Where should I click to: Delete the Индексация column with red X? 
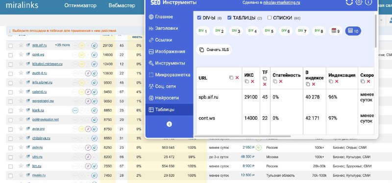[x=337, y=81]
